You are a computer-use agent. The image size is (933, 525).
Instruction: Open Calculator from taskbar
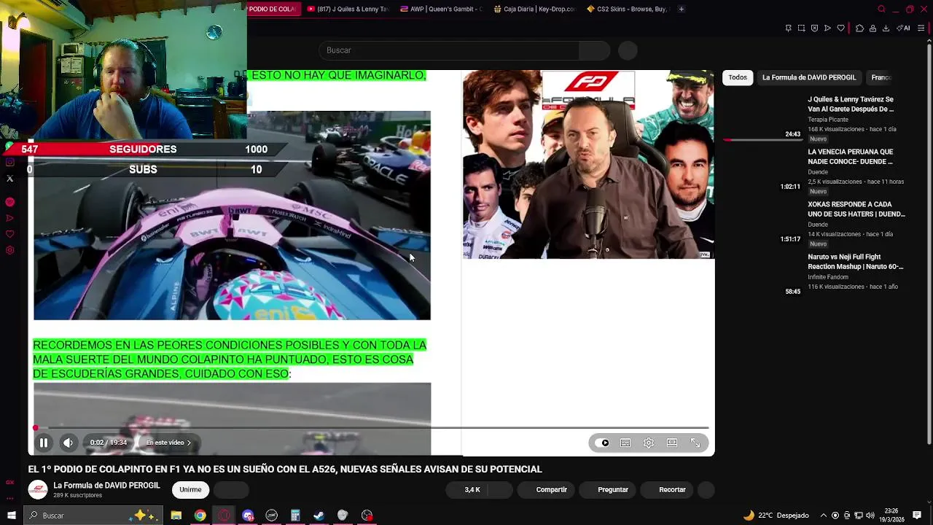tap(295, 516)
